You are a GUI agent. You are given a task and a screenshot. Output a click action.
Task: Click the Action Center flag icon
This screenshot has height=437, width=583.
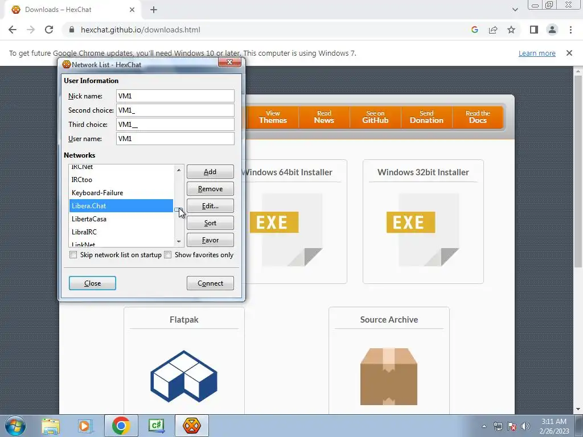click(x=512, y=426)
